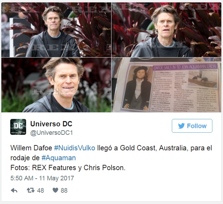Viewport: 223px width, 204px height.
Task: Click the tweet text mentioning Gold Coast, Australia
Action: (x=111, y=153)
